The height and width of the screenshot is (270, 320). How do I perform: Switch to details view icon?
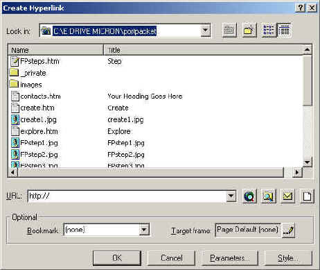pos(284,30)
